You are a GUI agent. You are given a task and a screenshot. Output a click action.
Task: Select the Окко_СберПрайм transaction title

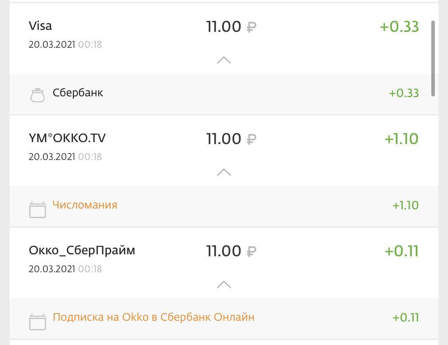click(x=82, y=251)
